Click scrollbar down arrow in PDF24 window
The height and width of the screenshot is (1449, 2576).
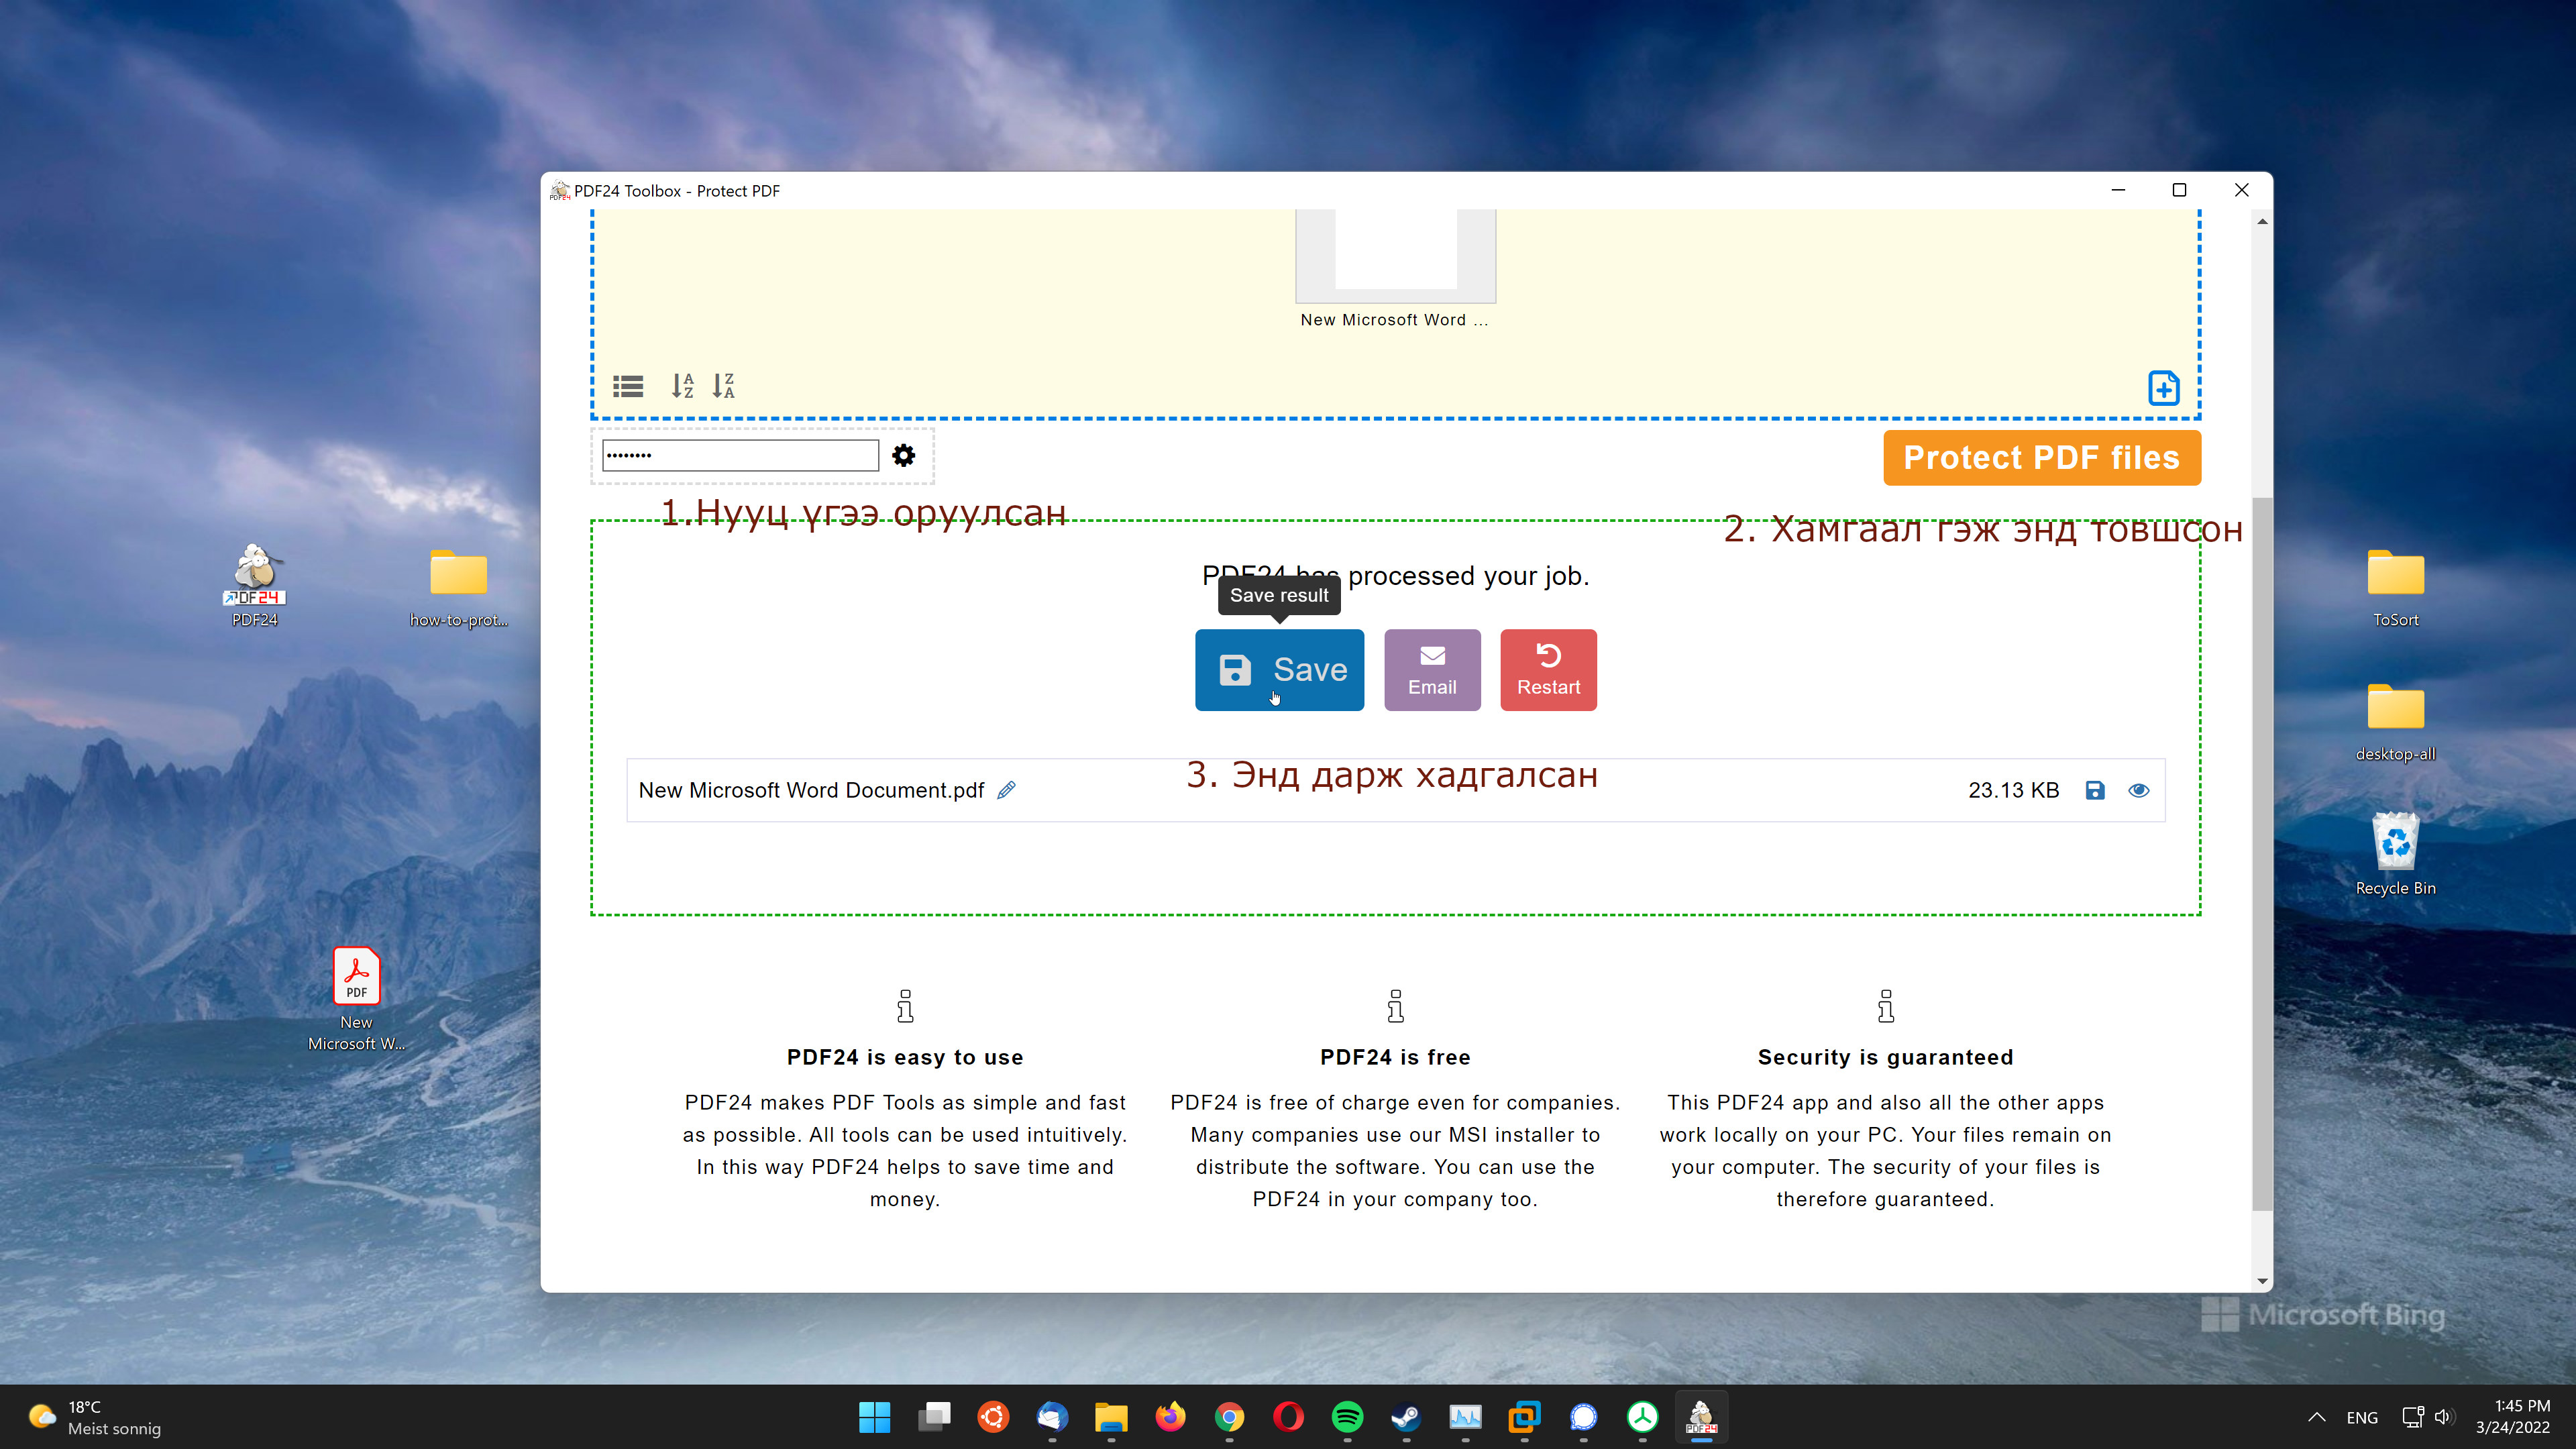pos(2262,1281)
